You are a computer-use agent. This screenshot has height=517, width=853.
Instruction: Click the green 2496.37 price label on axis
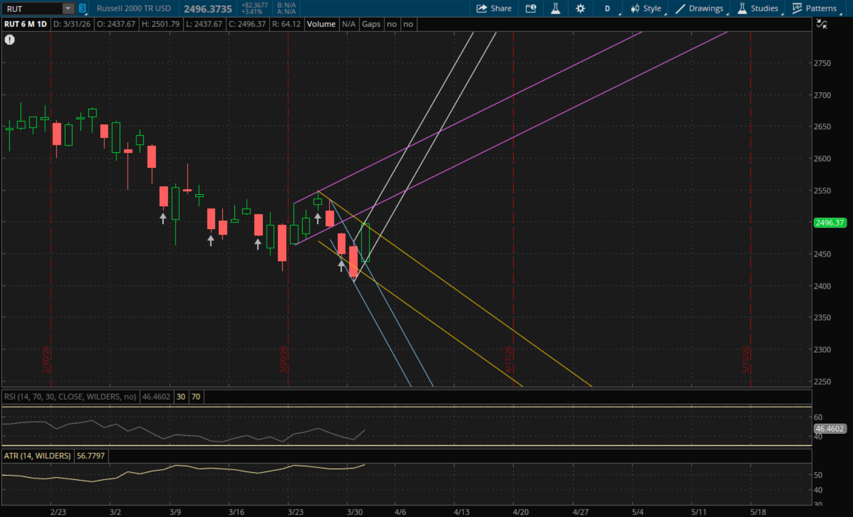[x=829, y=223]
